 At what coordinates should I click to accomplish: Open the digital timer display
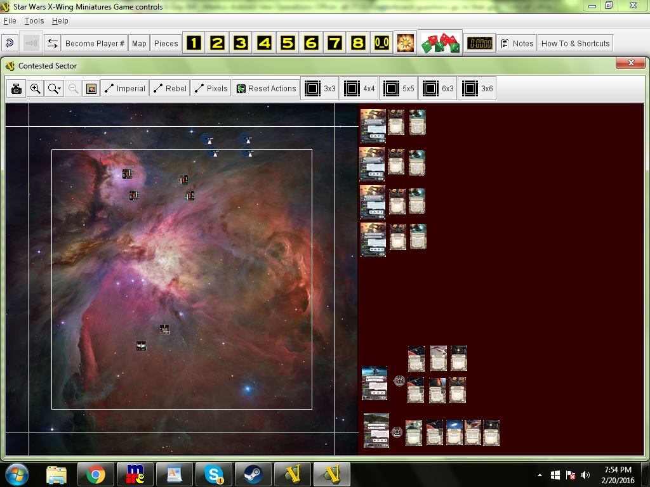(479, 44)
